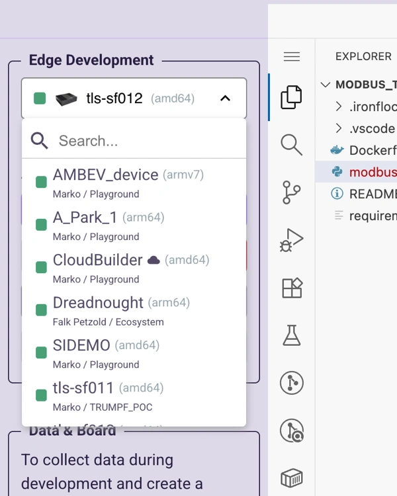Select AMBEV_device from the device list
Image resolution: width=397 pixels, height=496 pixels.
[x=106, y=175]
